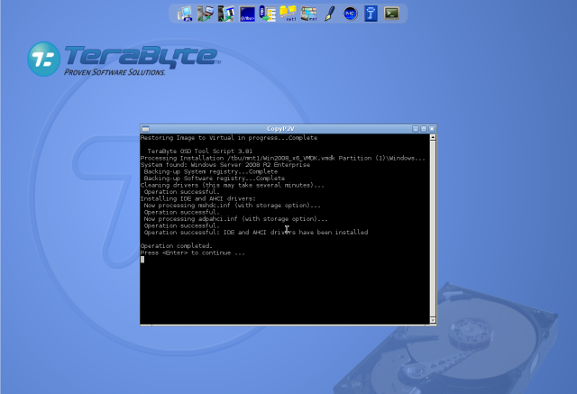Click 'IDE and AHCI drivers have been installed' line

click(256, 233)
